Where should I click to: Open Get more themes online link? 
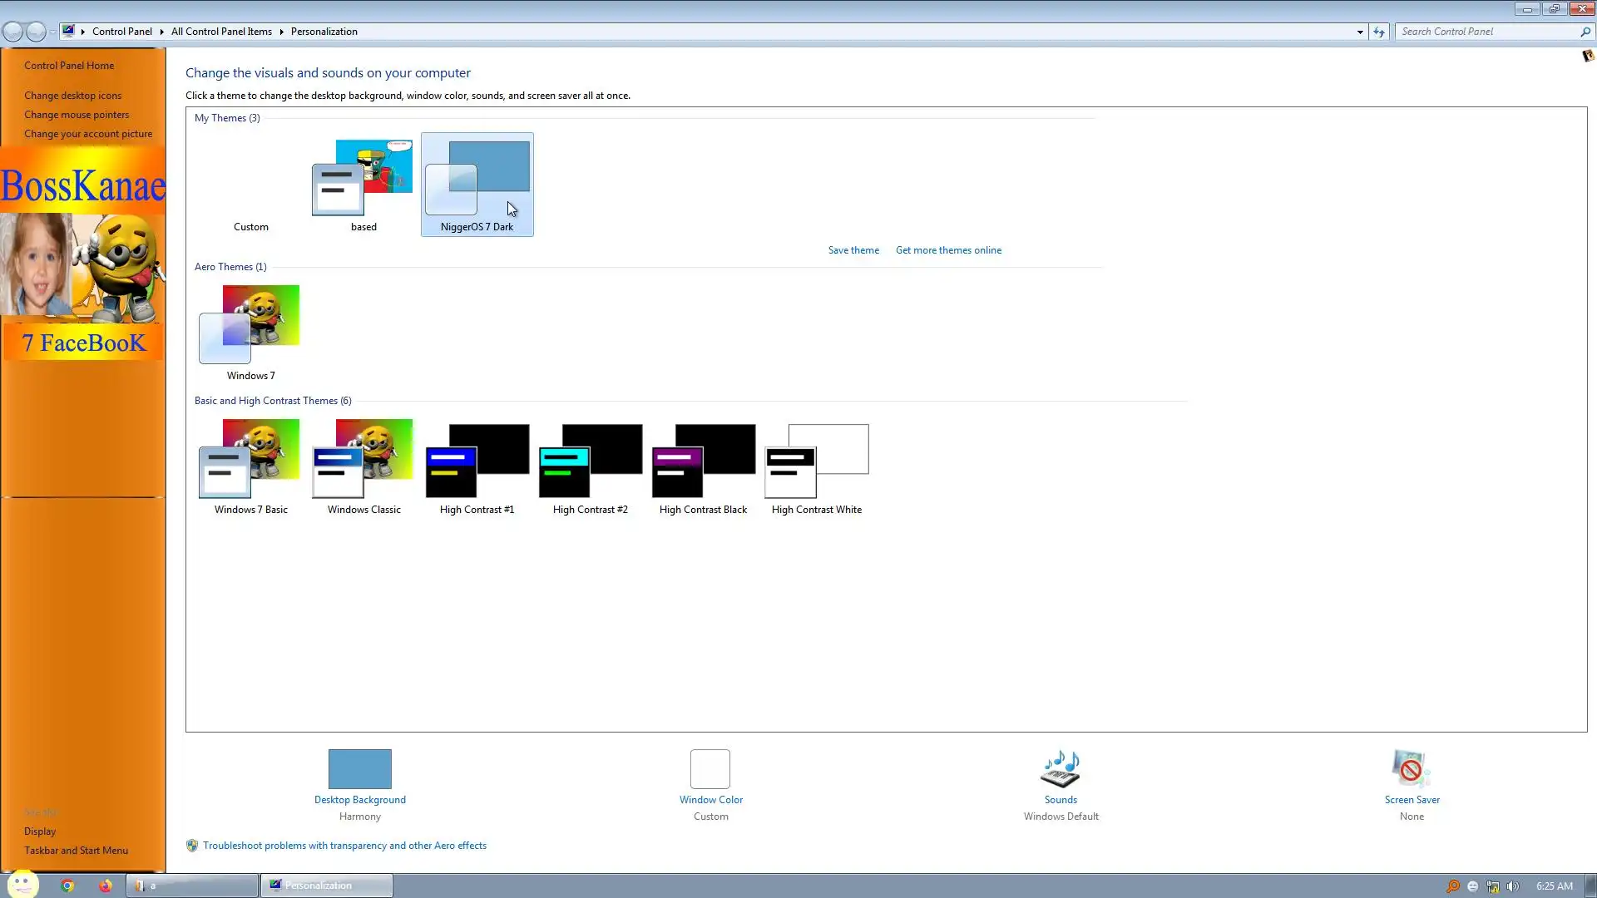[x=948, y=250]
